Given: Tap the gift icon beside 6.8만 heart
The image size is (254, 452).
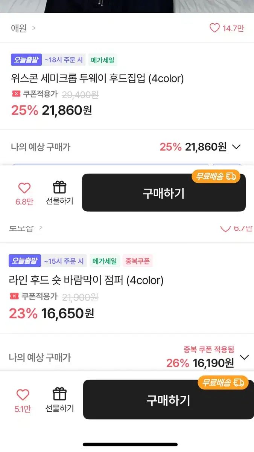Looking at the screenshot, I should 59,188.
